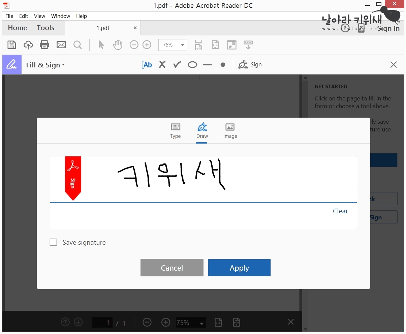Select the Circle shape tool

click(x=192, y=65)
